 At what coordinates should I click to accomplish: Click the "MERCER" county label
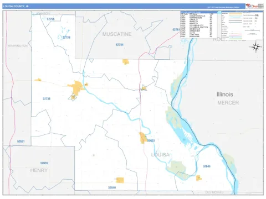tap(228, 103)
